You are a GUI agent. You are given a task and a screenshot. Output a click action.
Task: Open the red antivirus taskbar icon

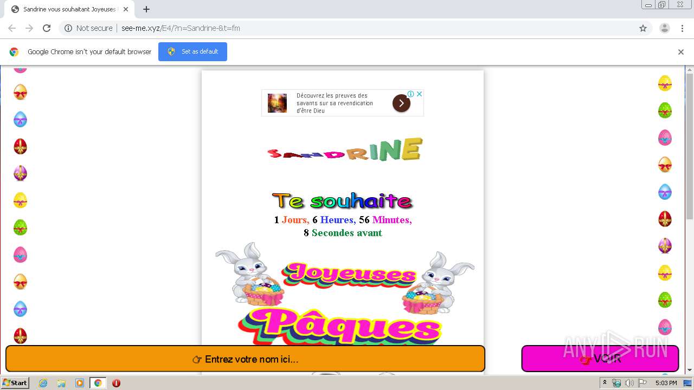pos(116,383)
